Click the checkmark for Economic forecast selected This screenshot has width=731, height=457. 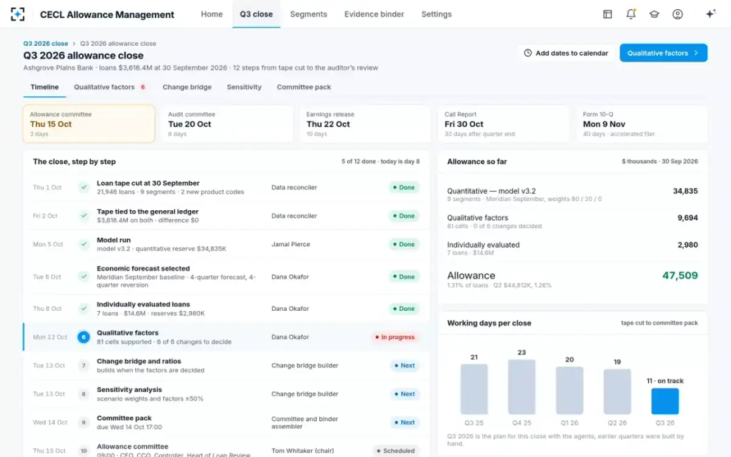(x=84, y=277)
